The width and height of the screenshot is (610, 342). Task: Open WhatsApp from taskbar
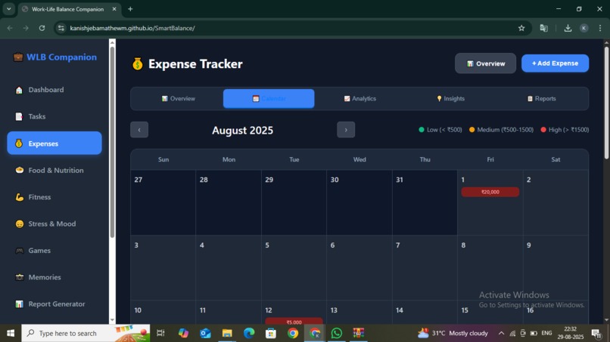click(x=337, y=333)
